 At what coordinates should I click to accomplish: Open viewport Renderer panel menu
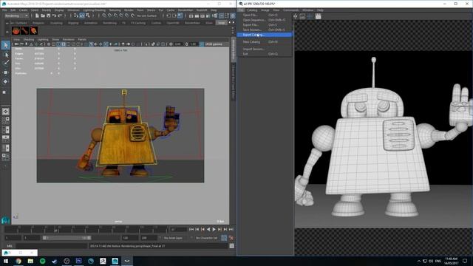coord(69,39)
